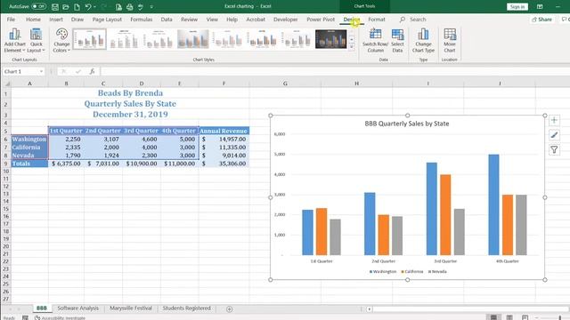Click the New sheet plus button

pos(230,309)
